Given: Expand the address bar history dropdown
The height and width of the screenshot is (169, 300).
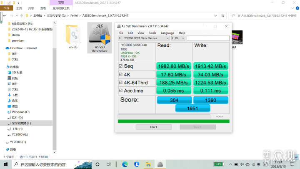Looking at the screenshot, I should (215, 16).
